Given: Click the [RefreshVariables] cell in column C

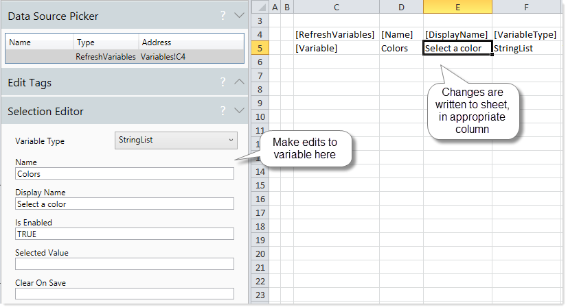Looking at the screenshot, I should coord(334,34).
